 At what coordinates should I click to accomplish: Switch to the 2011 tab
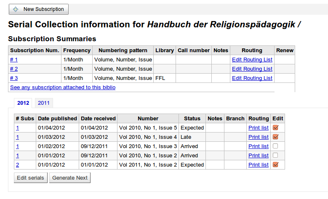point(43,103)
